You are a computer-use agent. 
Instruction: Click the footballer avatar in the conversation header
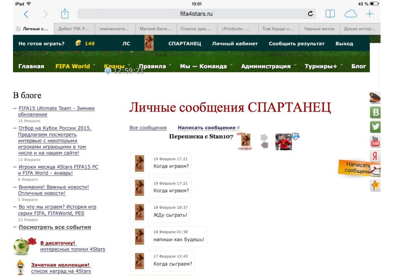coord(284,142)
